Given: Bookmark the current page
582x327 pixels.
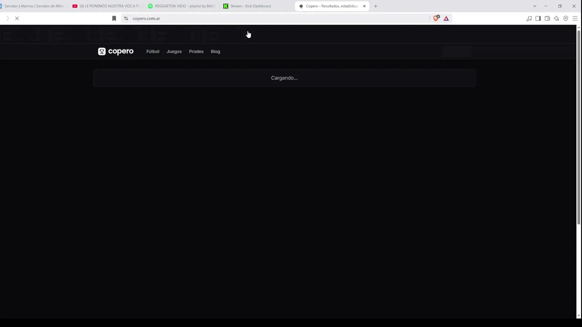Looking at the screenshot, I should 114,19.
